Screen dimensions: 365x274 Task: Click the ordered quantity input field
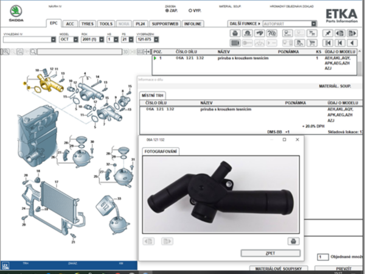[x=322, y=258]
